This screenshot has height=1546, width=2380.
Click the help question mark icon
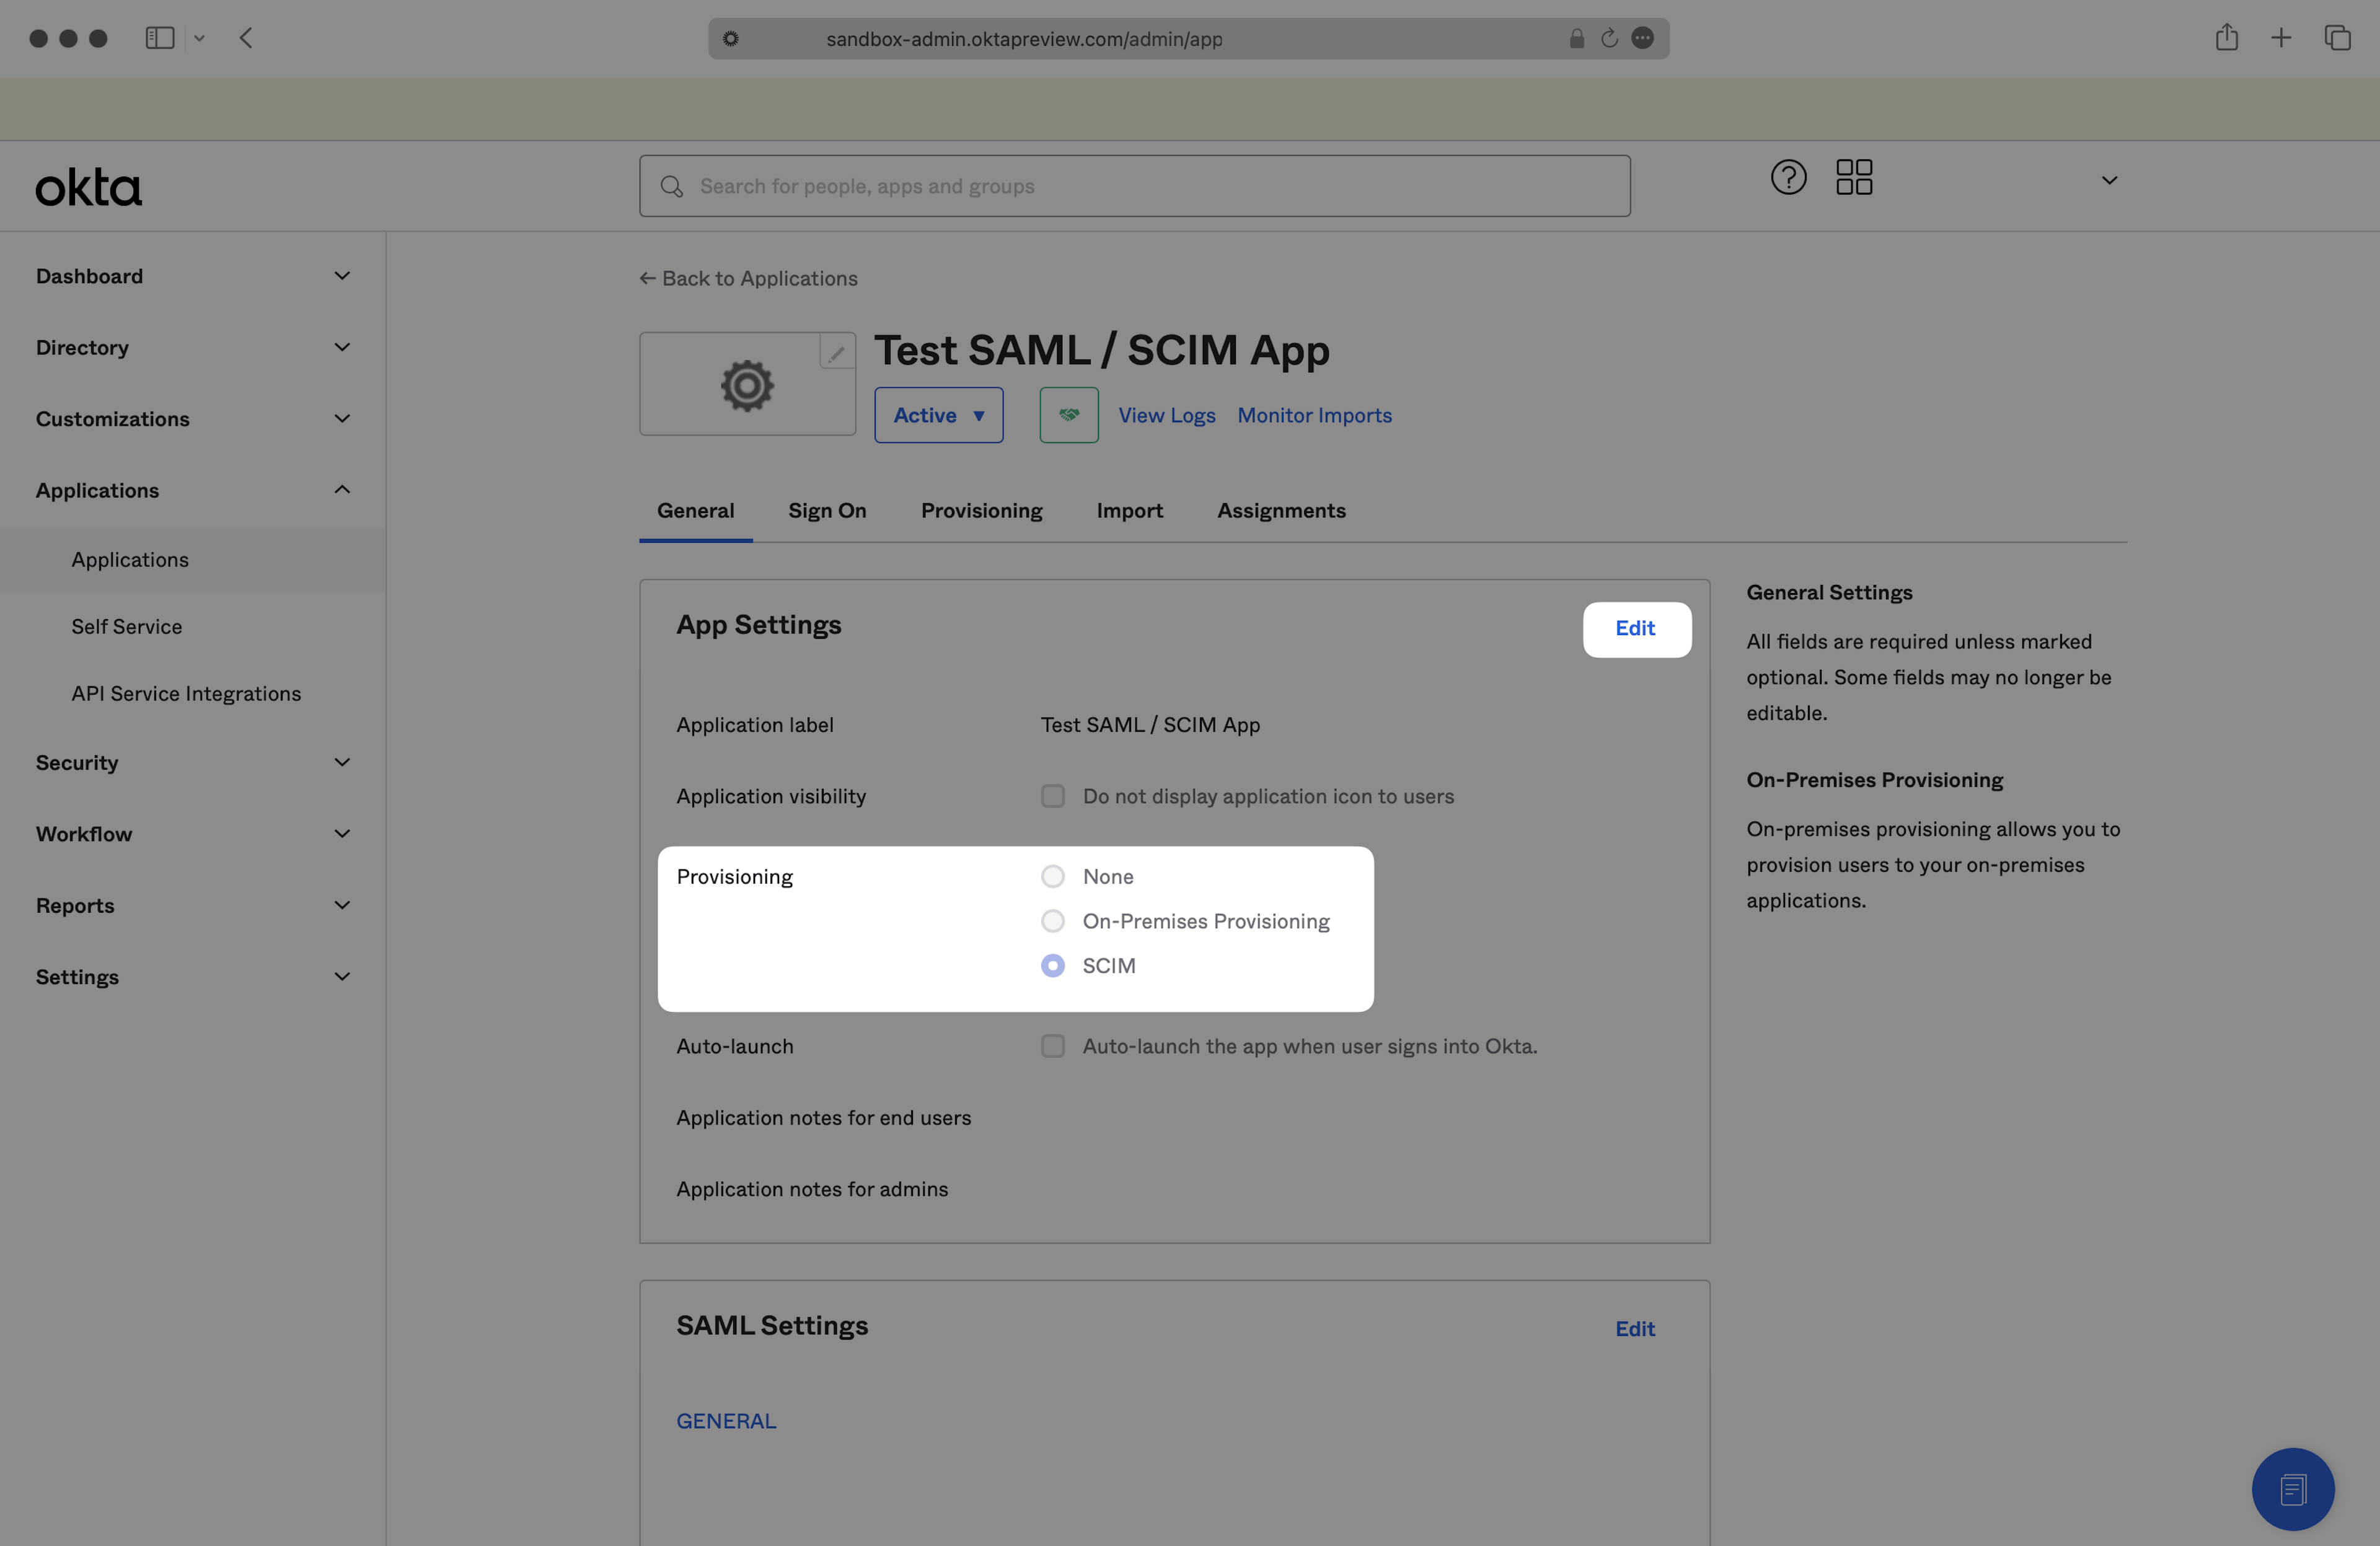(x=1788, y=178)
